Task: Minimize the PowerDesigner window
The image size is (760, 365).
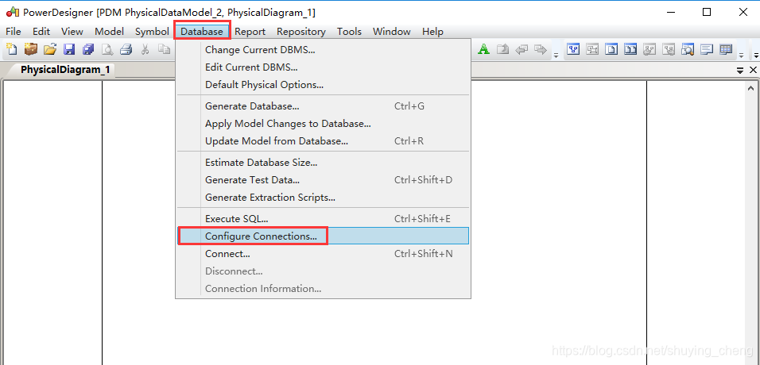Action: pyautogui.click(x=670, y=13)
